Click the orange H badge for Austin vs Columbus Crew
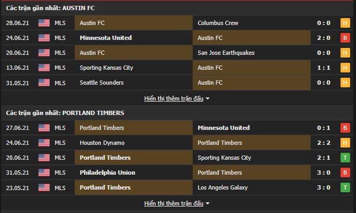Screen dimensions: 356x213 click(344, 23)
